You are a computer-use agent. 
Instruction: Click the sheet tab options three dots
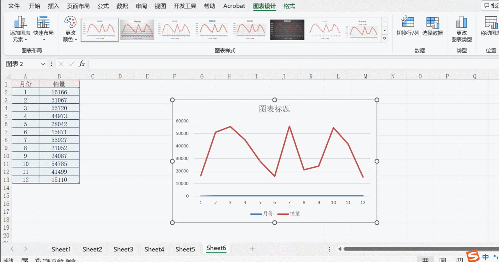pos(329,249)
